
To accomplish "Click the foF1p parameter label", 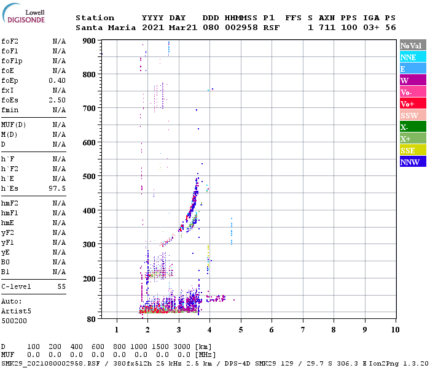I will coord(12,61).
